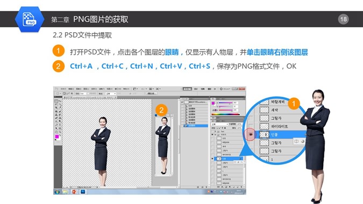This screenshot has height=204, width=363.
Task: Select the Rectangular Marquee tool
Action: tap(56, 101)
